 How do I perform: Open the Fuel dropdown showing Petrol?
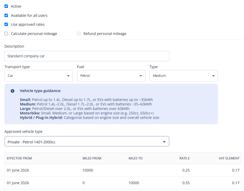tap(111, 76)
